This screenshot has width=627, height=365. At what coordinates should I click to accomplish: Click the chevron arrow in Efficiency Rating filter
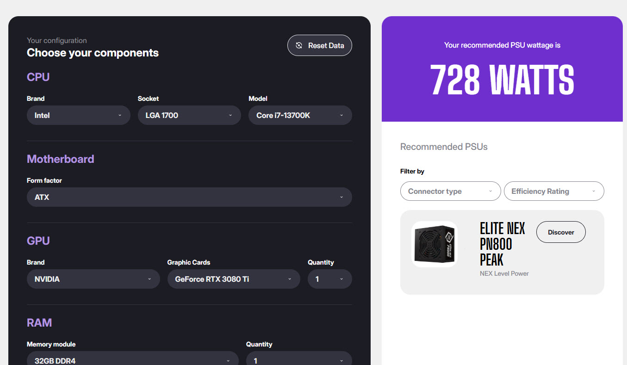pyautogui.click(x=594, y=191)
